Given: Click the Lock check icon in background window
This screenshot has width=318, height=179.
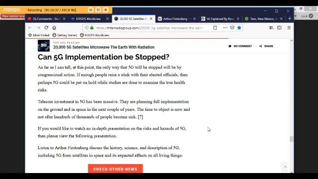Looking at the screenshot, I should coord(311,16).
